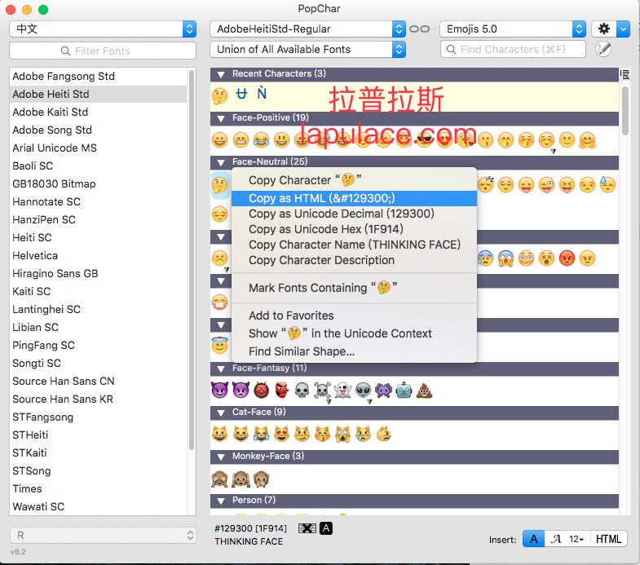Choose Add to Favorites
The image size is (640, 565).
(354, 316)
